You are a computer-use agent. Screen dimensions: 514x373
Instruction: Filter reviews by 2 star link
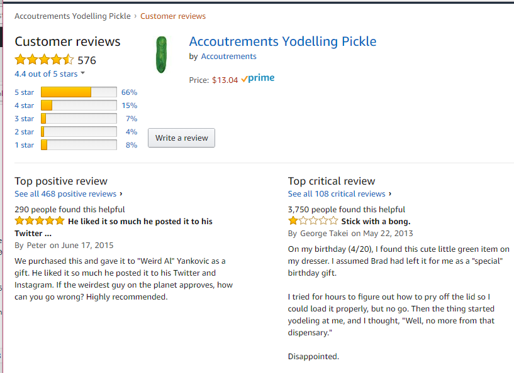pyautogui.click(x=25, y=132)
